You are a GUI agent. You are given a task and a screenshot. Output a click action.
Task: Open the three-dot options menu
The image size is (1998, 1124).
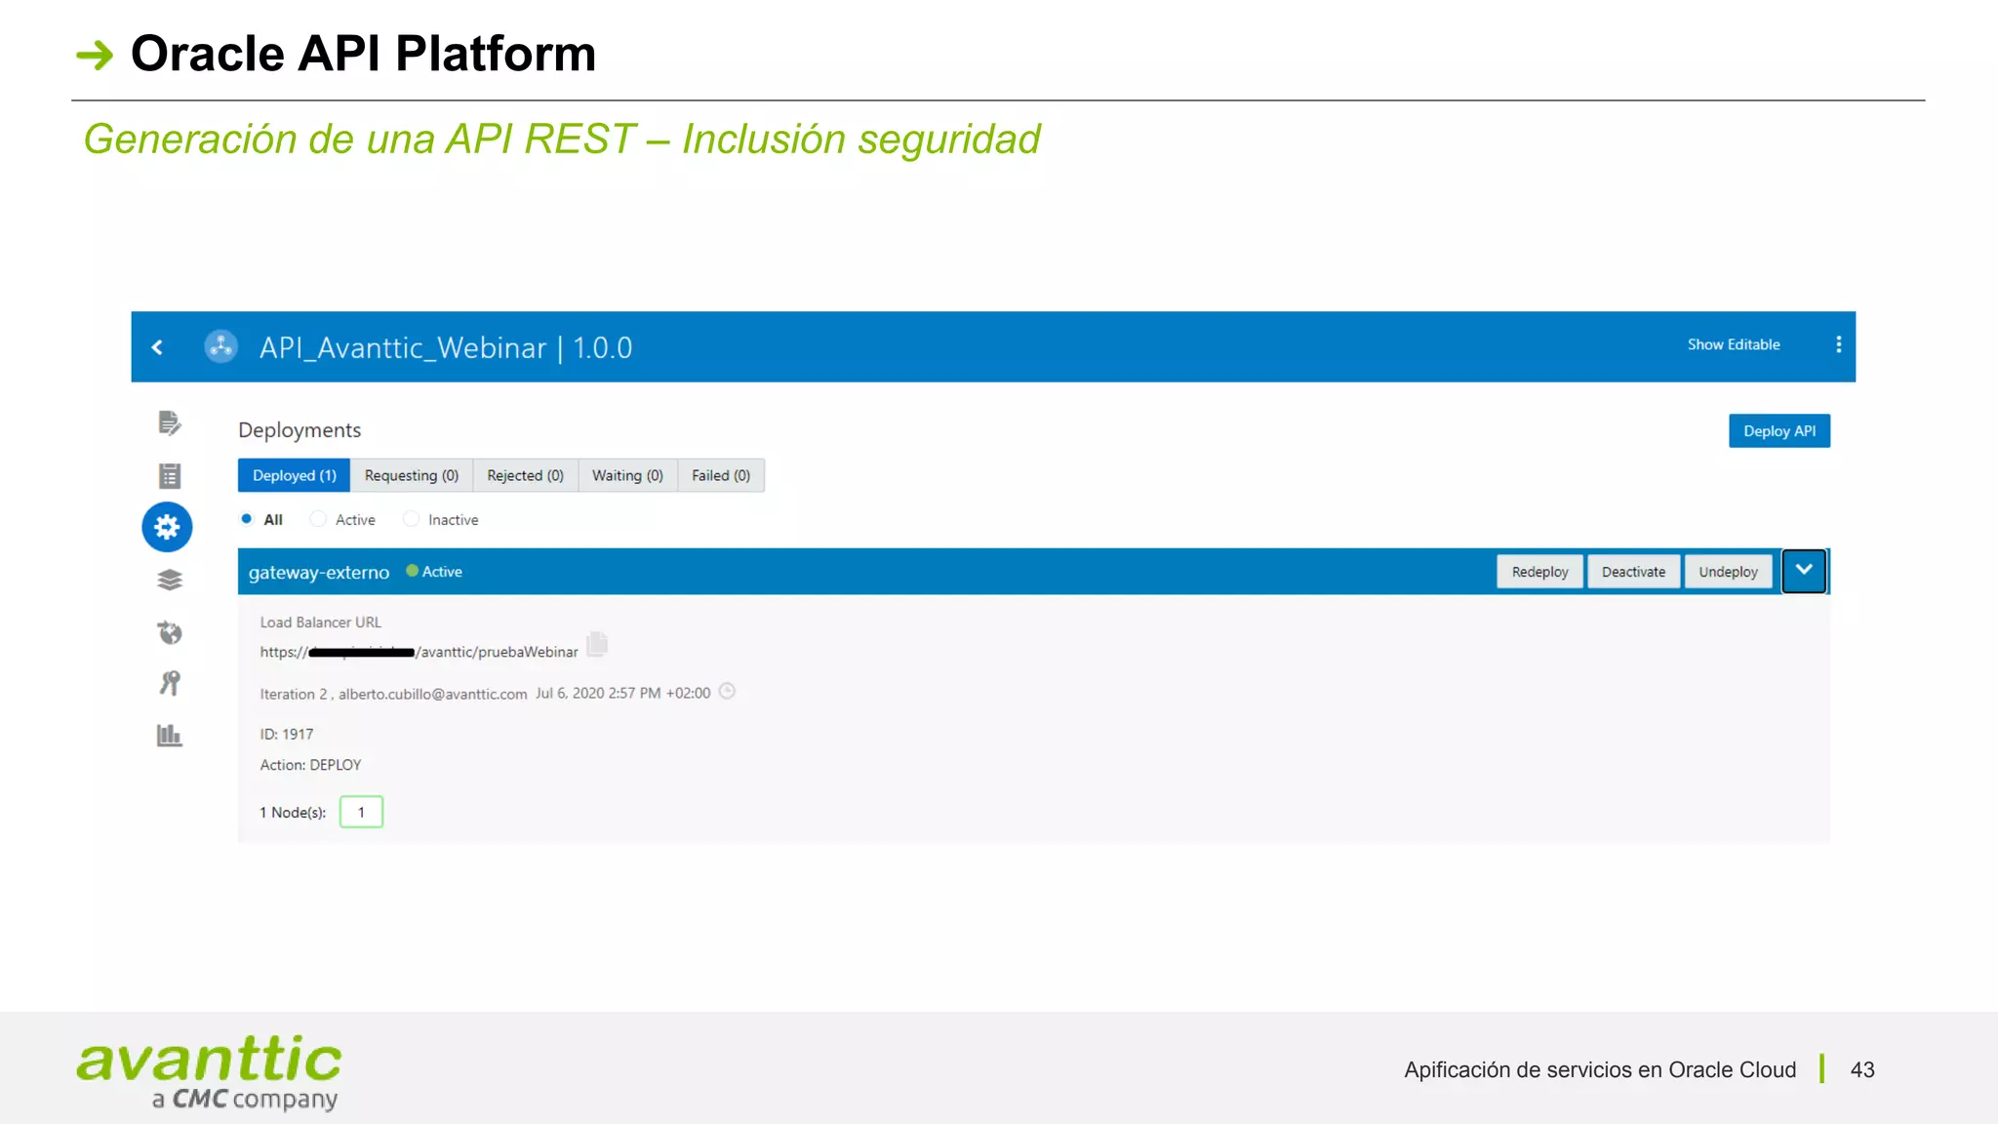1838,344
